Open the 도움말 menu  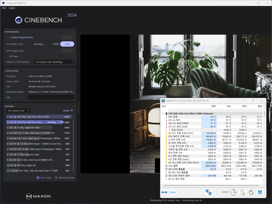(12, 8)
